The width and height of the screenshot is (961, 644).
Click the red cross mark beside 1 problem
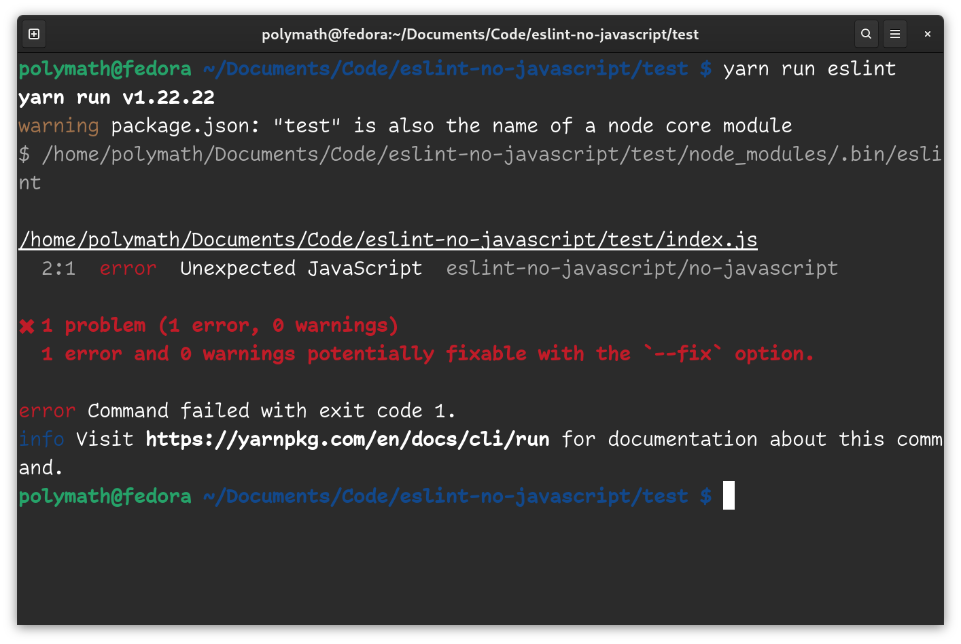26,324
